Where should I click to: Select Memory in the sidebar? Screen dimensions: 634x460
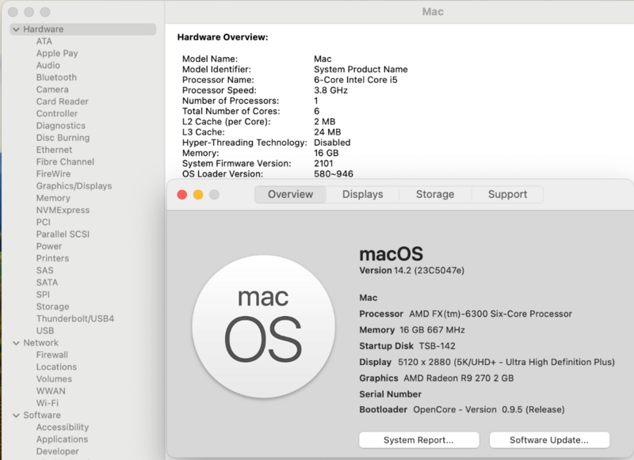tap(53, 198)
